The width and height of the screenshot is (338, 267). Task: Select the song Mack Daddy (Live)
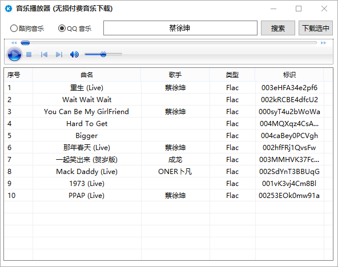point(87,172)
